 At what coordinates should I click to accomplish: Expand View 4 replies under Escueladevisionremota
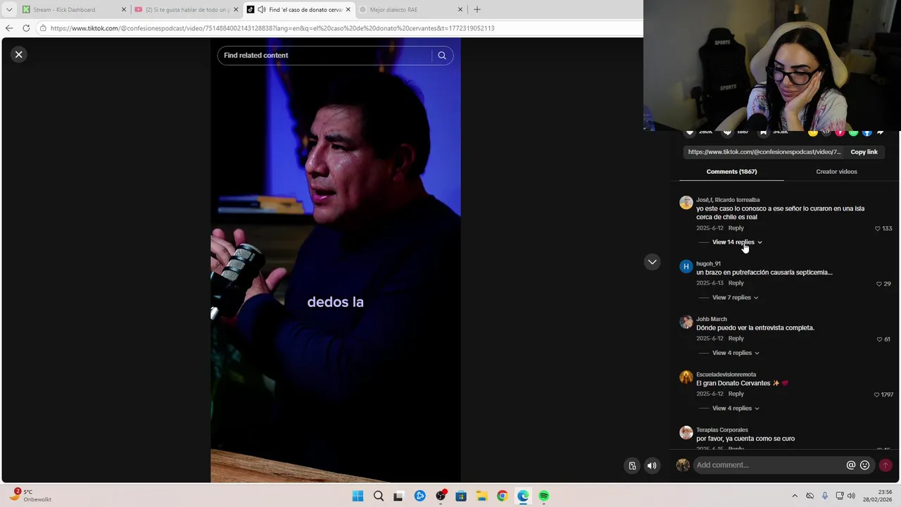(x=736, y=408)
